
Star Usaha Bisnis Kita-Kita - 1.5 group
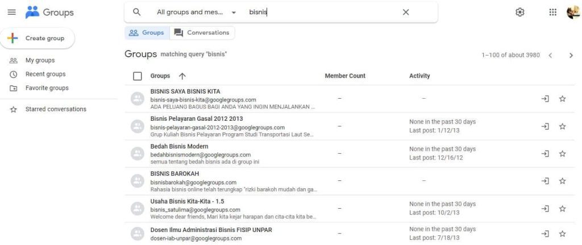point(562,209)
